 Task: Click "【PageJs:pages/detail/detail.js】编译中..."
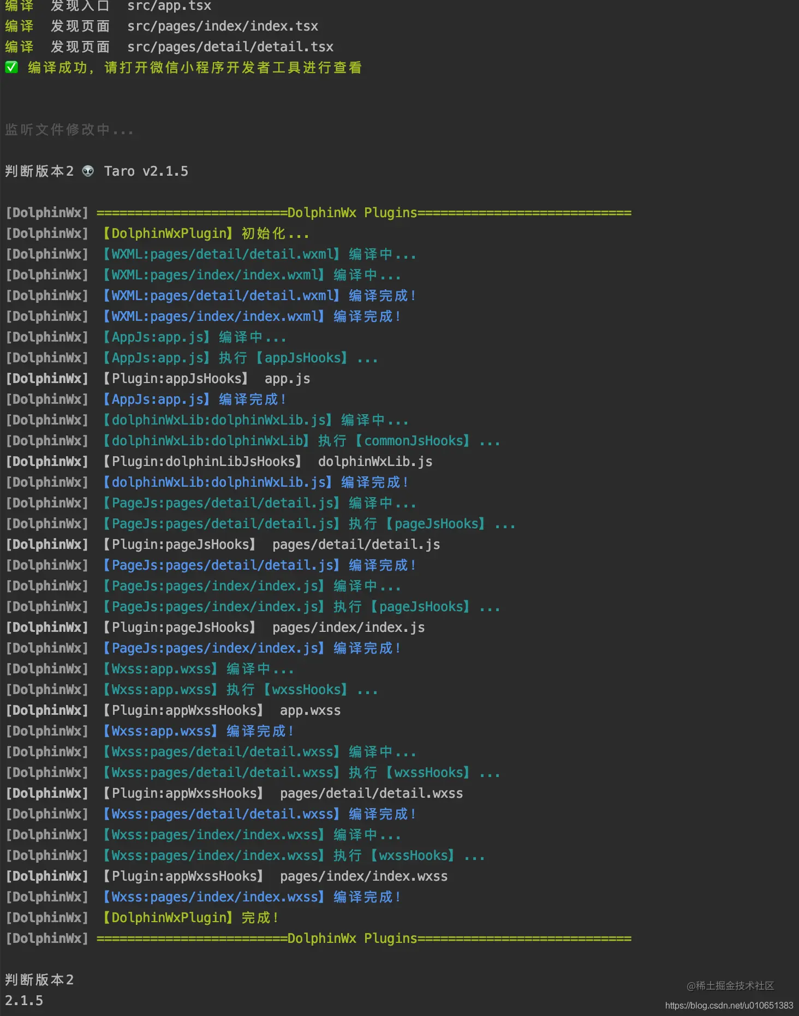click(260, 503)
